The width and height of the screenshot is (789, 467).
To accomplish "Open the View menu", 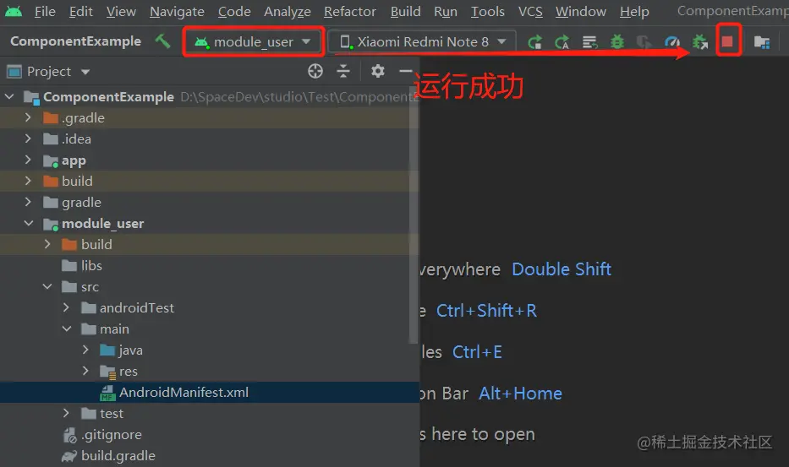I will [x=121, y=11].
